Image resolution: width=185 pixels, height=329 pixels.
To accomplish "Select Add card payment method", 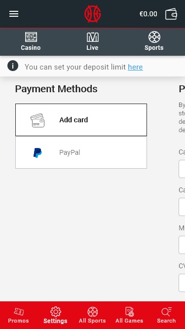I will [81, 120].
